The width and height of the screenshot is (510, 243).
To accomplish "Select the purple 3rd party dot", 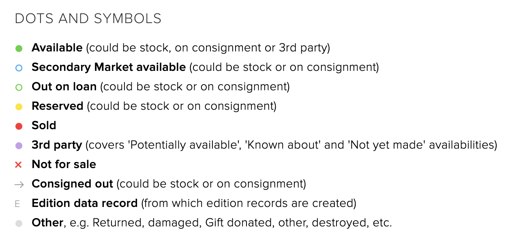I will coord(19,146).
